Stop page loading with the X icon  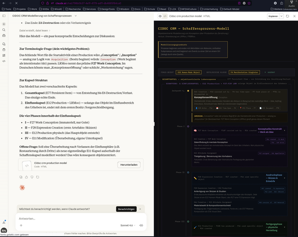[16, 3]
